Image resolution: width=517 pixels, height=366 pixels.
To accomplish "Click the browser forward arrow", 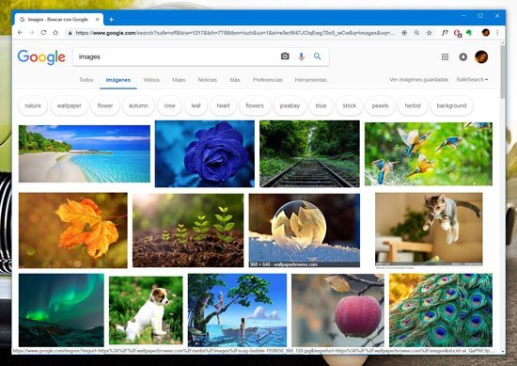I will pos(32,33).
